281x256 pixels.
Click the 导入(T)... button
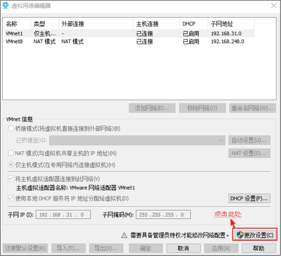[68, 248]
